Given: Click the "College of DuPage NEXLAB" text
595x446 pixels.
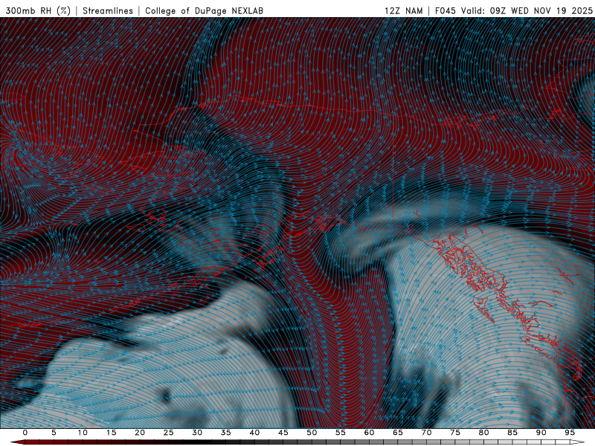Looking at the screenshot, I should coord(204,10).
